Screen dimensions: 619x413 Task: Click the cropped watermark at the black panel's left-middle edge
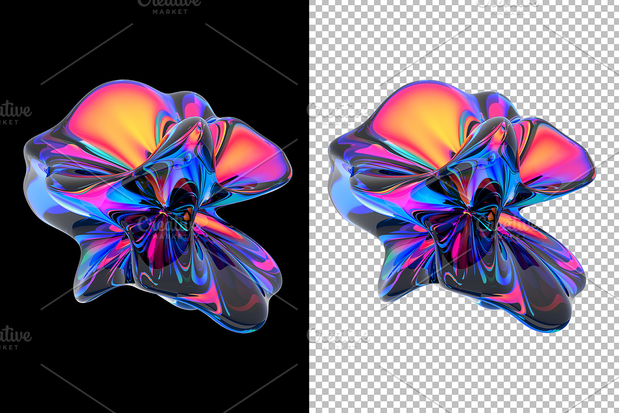14,113
